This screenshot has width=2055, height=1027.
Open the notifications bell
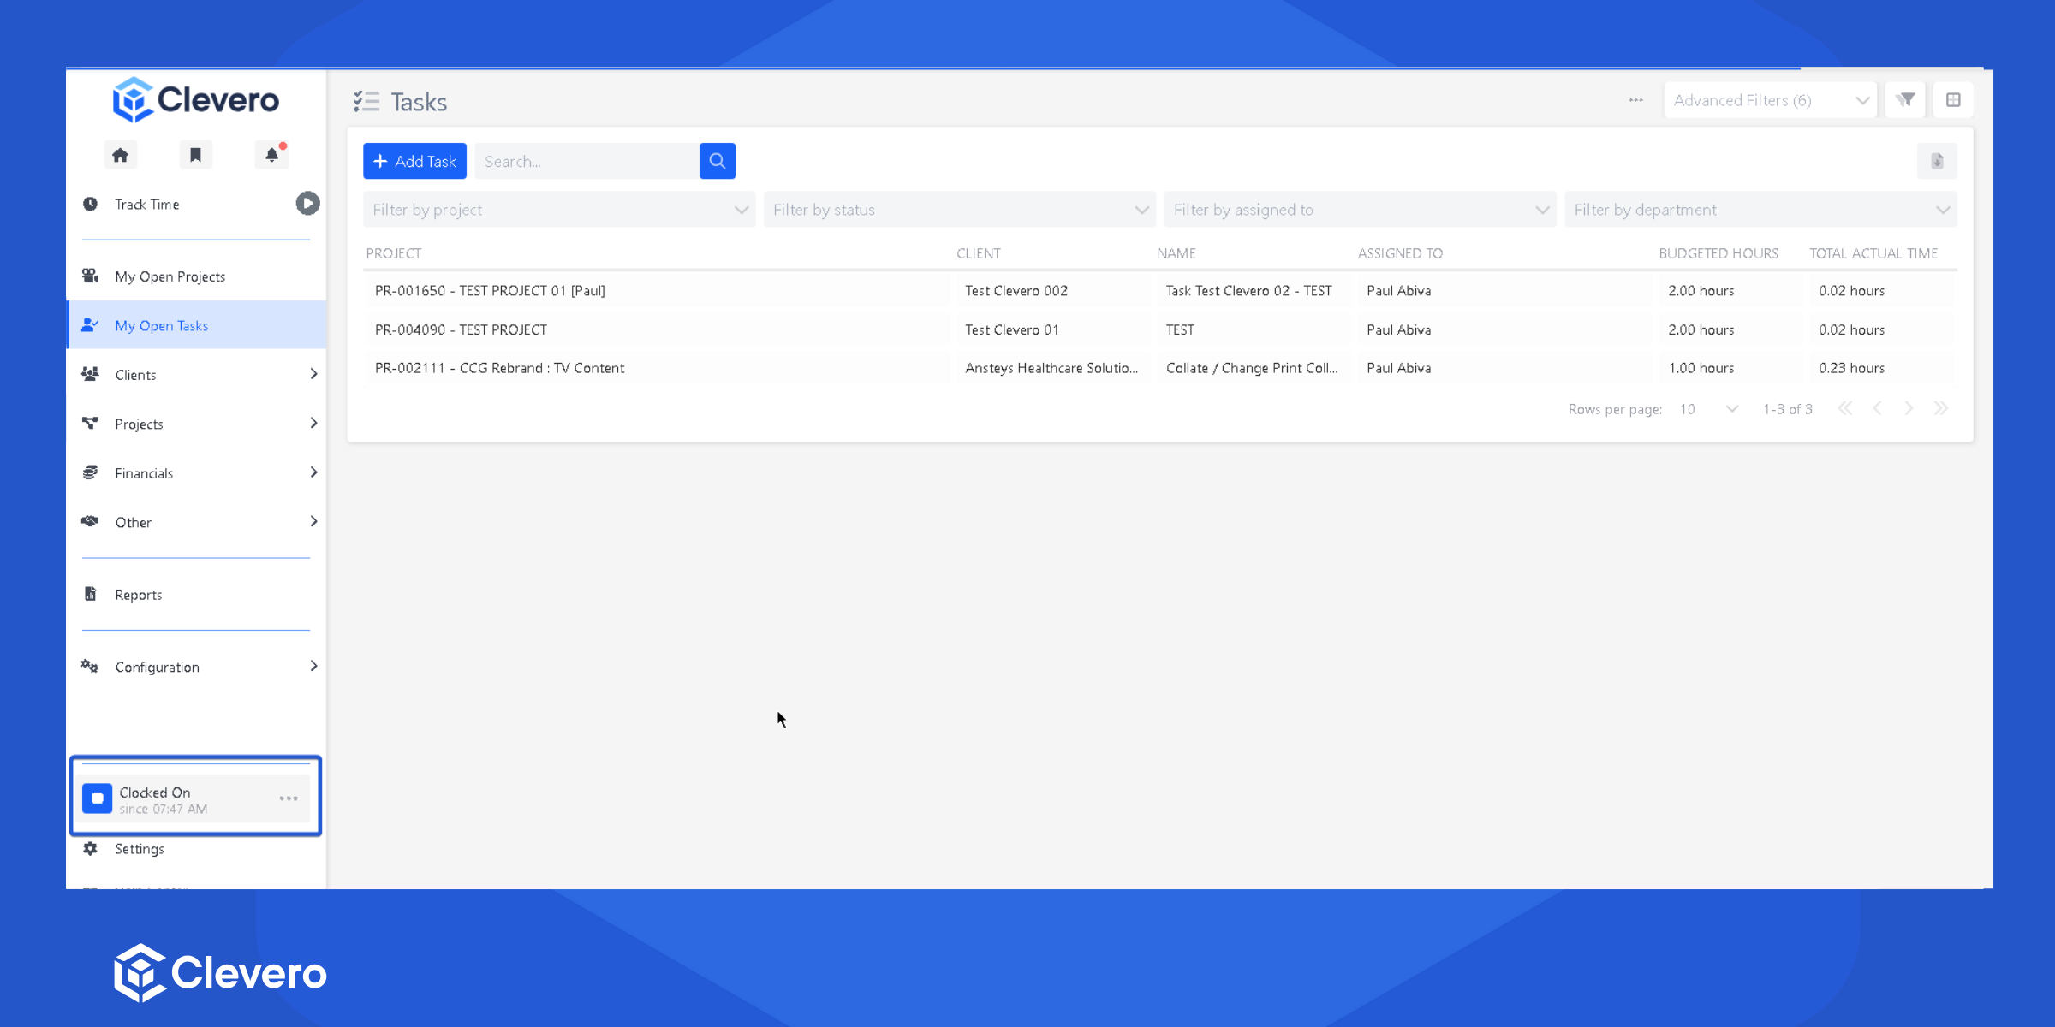(271, 155)
